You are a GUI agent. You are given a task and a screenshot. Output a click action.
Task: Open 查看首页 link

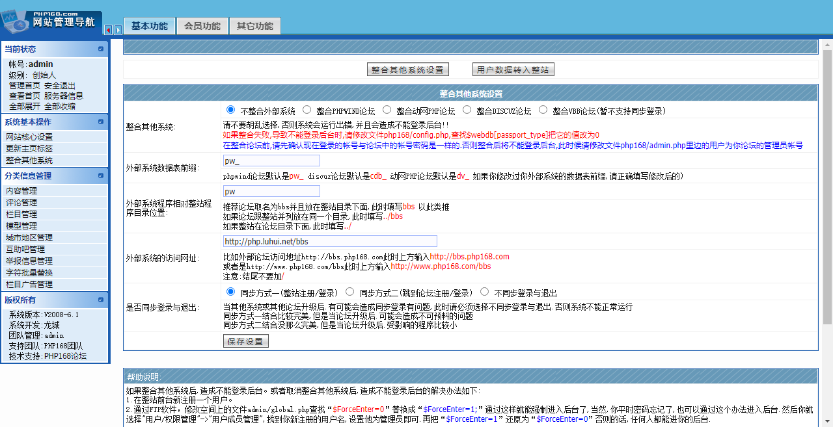click(25, 96)
